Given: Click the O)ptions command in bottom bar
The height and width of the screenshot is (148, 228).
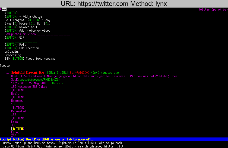Looking at the screenshot, I should click(18, 146).
